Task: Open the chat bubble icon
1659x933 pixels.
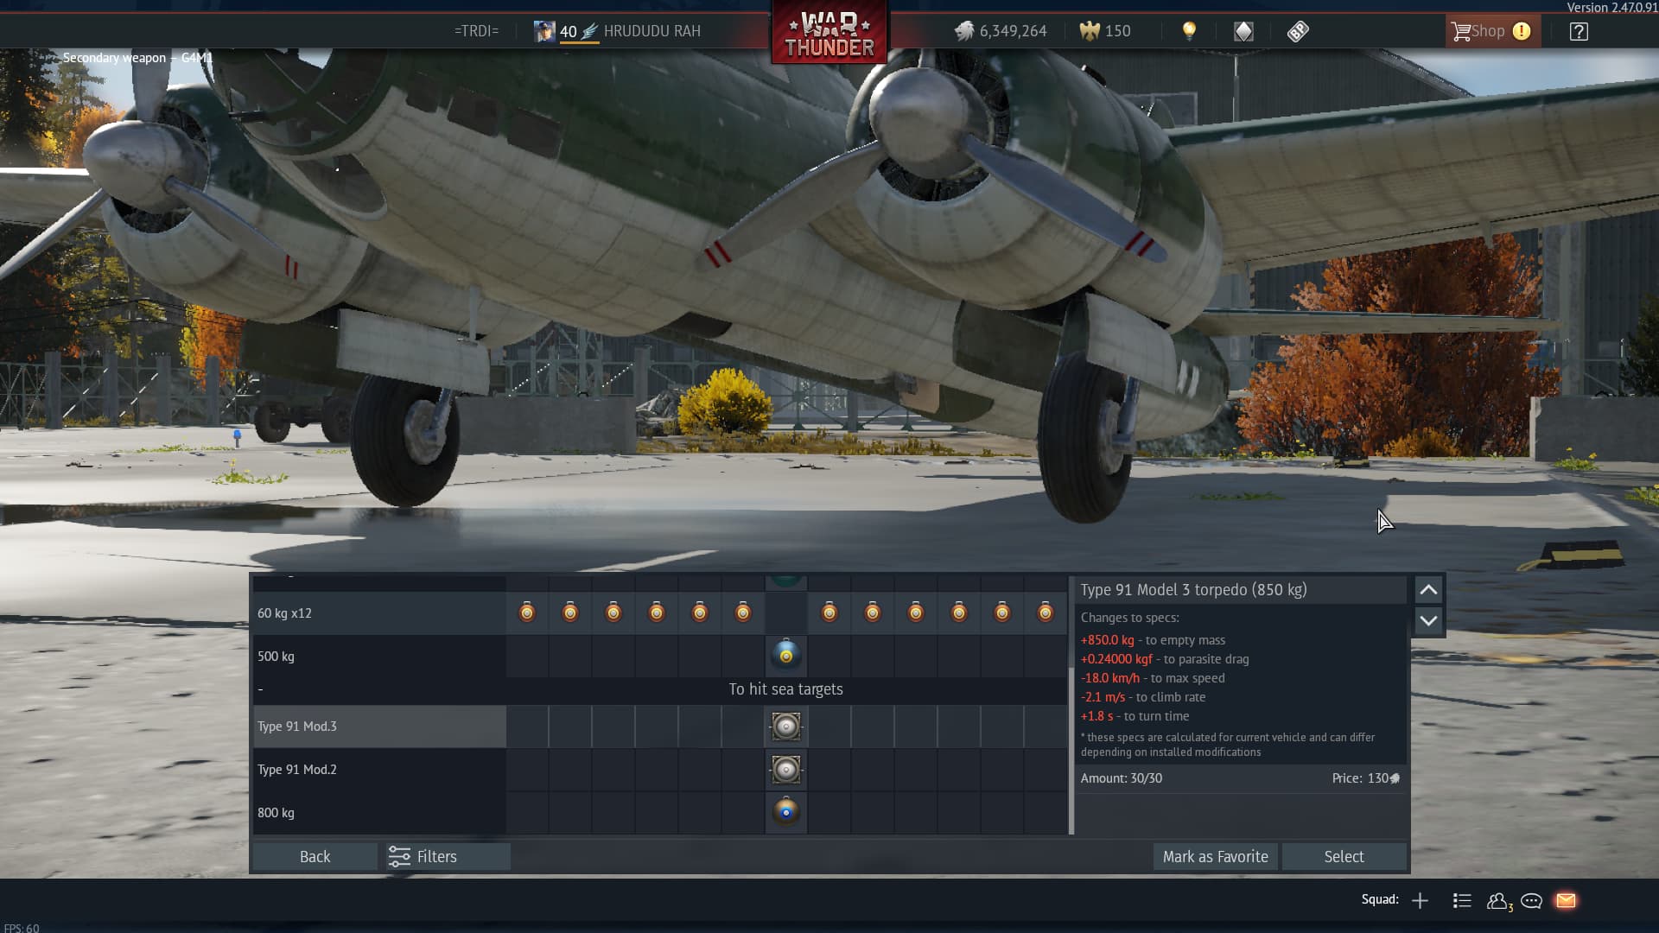Action: click(x=1532, y=901)
